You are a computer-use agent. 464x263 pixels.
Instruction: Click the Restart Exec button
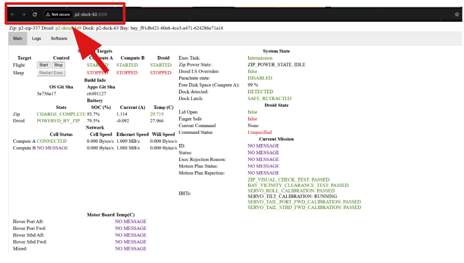pos(51,73)
